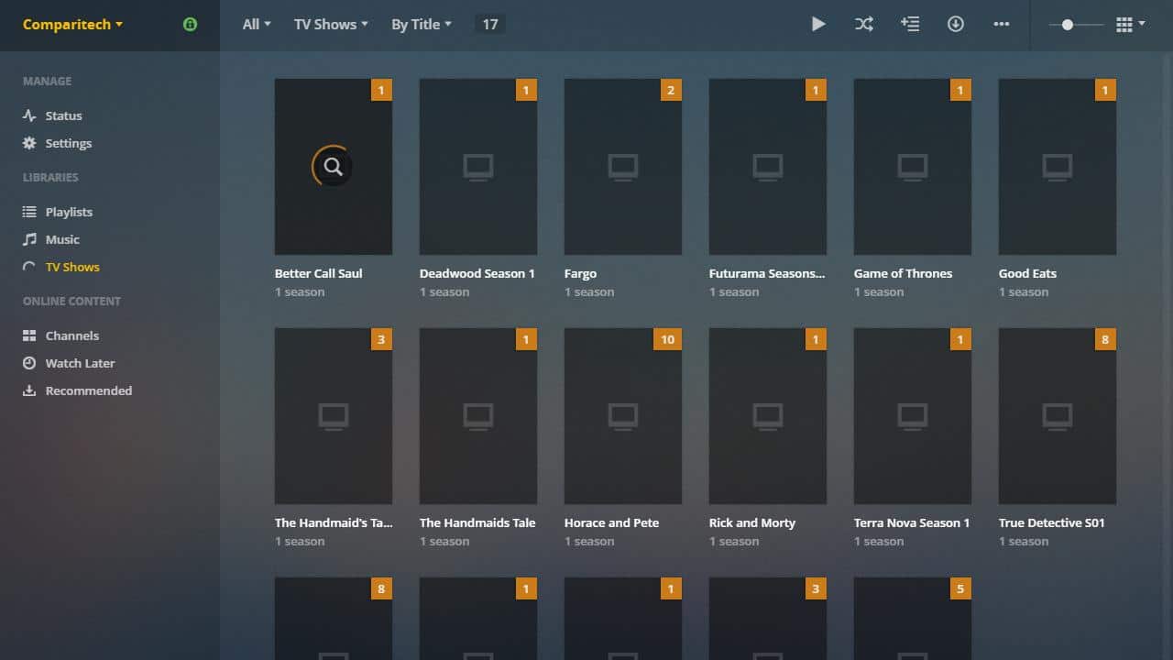The width and height of the screenshot is (1173, 660).
Task: Play the entire TV Shows library
Action: click(x=817, y=24)
